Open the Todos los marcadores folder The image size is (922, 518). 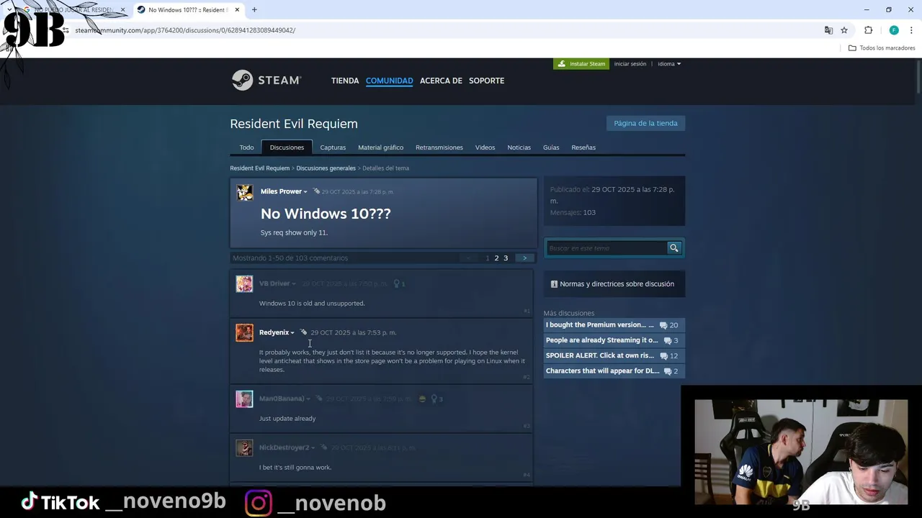pyautogui.click(x=882, y=48)
